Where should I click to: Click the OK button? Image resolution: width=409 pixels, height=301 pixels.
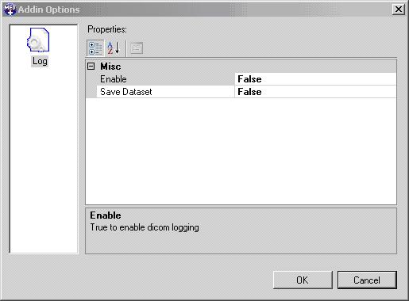303,280
